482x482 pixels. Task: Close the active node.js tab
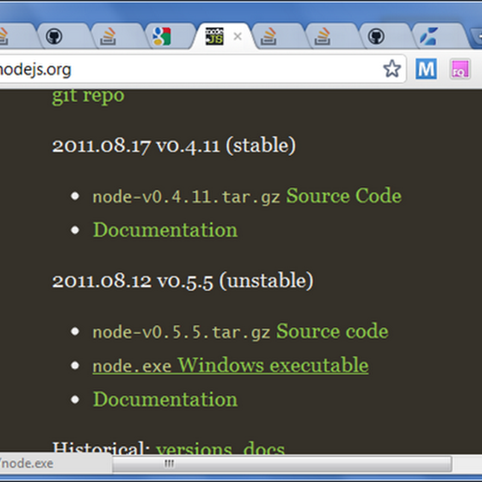coord(237,37)
